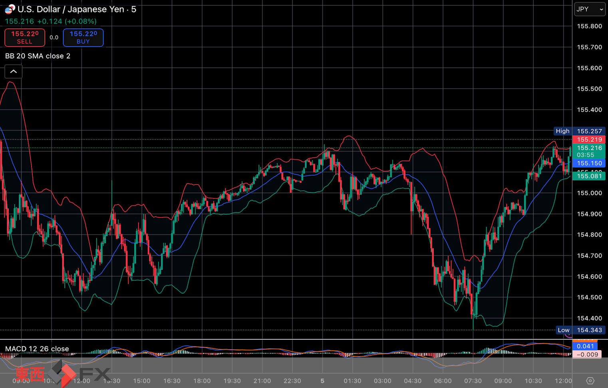Click the High 155.257 price label

click(579, 131)
